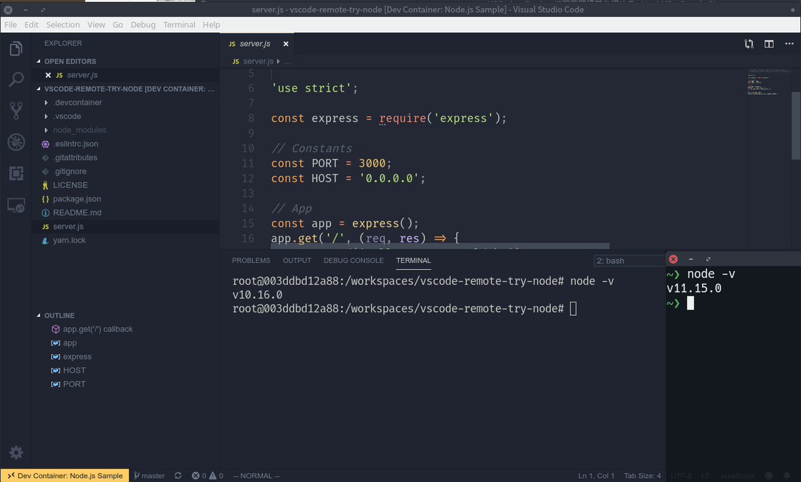Open the View menu
The width and height of the screenshot is (801, 482).
96,25
